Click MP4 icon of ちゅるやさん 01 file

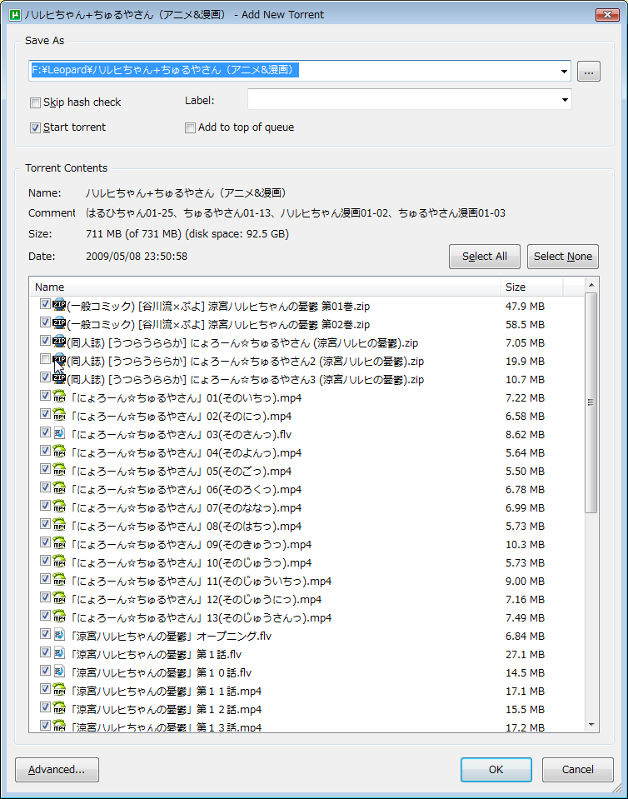click(59, 397)
